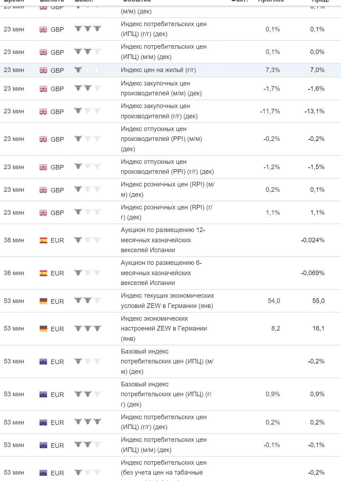
Task: Open Индекс цен на жильё (г/г) event
Action: [158, 70]
